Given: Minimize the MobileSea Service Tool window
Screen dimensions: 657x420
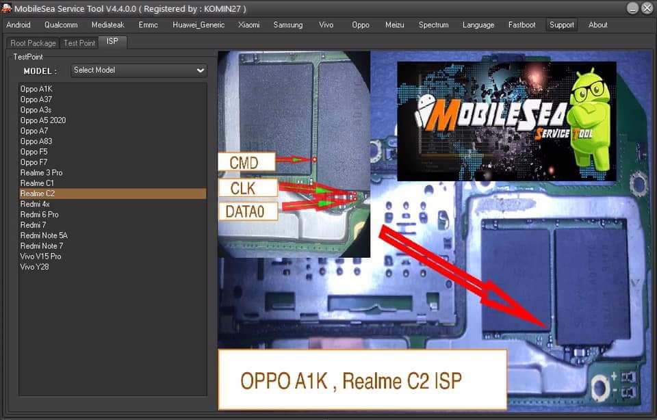Looking at the screenshot, I should 632,8.
